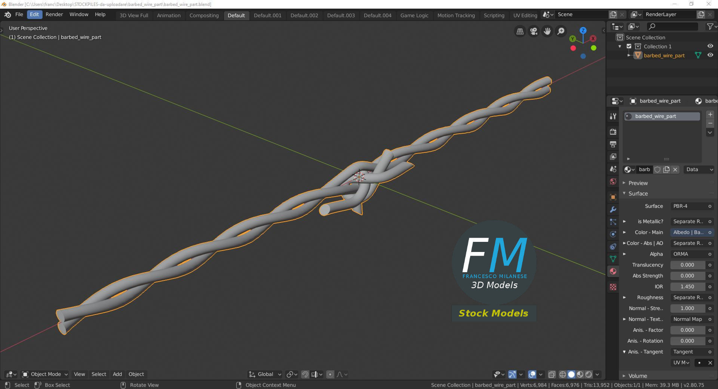Hide Collection 1 in viewport

[710, 46]
